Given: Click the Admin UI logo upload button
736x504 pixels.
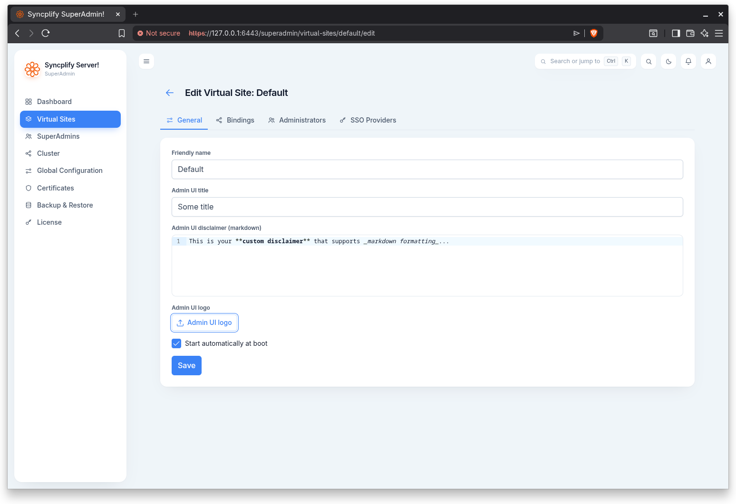Looking at the screenshot, I should pyautogui.click(x=204, y=323).
